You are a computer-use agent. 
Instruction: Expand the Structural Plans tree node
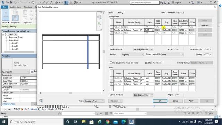(x=6, y=37)
